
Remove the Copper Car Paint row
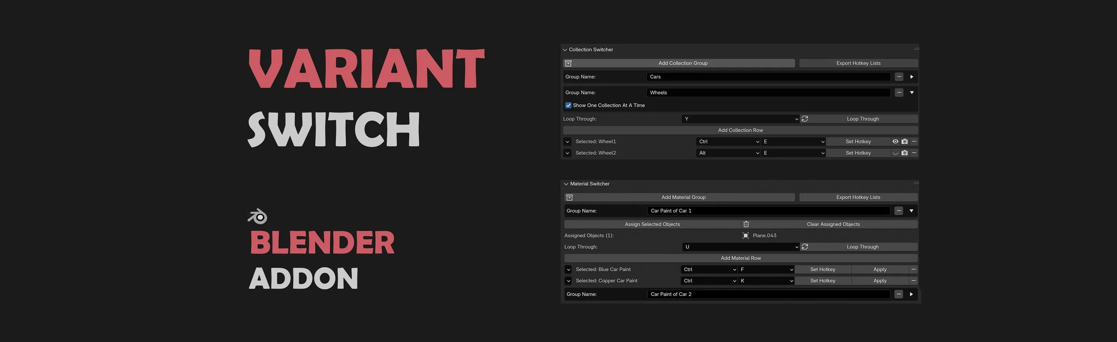pyautogui.click(x=914, y=281)
